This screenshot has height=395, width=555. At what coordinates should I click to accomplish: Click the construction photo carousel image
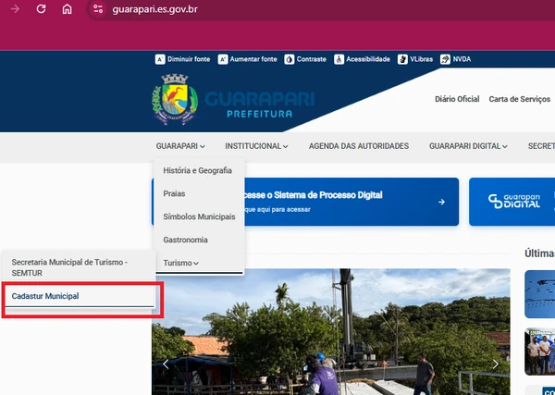(x=331, y=332)
